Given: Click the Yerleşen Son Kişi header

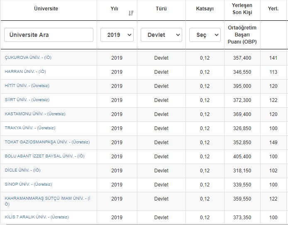Looking at the screenshot, I should tap(242, 9).
